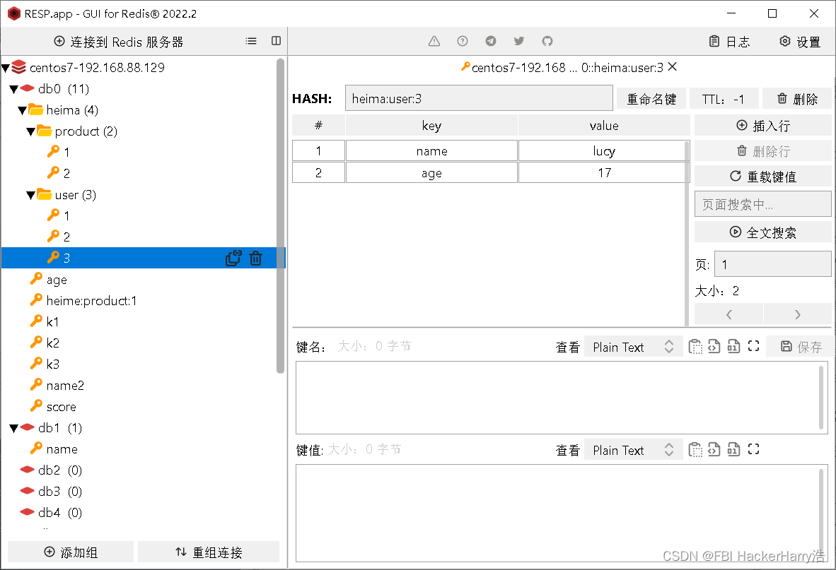Click 删除 delete key button
The height and width of the screenshot is (570, 836).
[797, 99]
